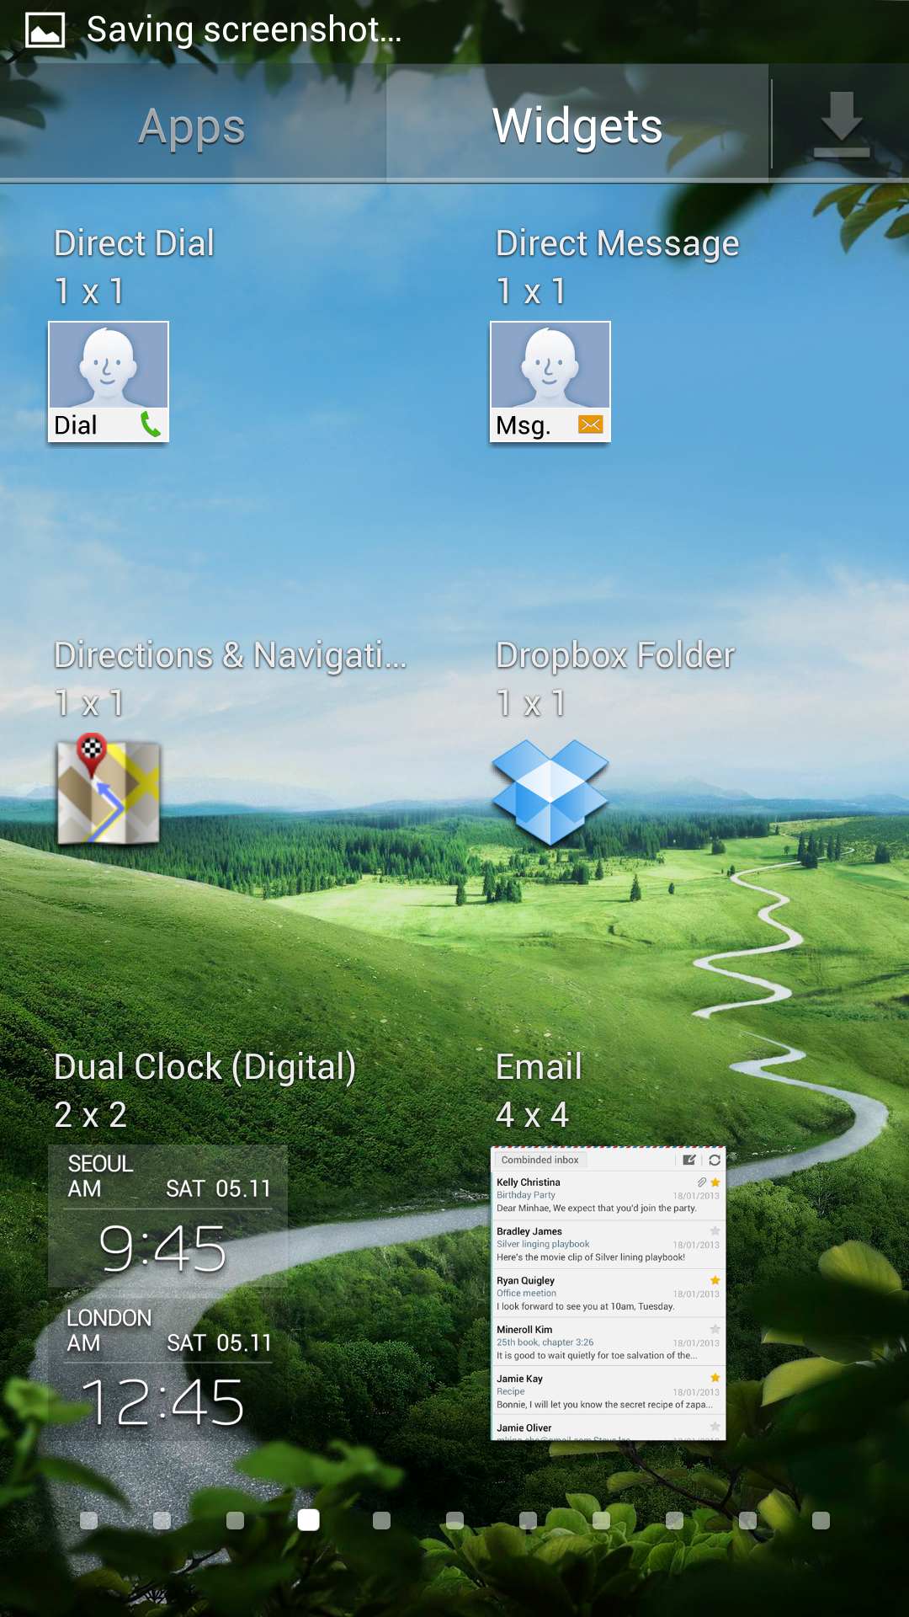Toggle star on Ryan Quigley email

(x=715, y=1280)
